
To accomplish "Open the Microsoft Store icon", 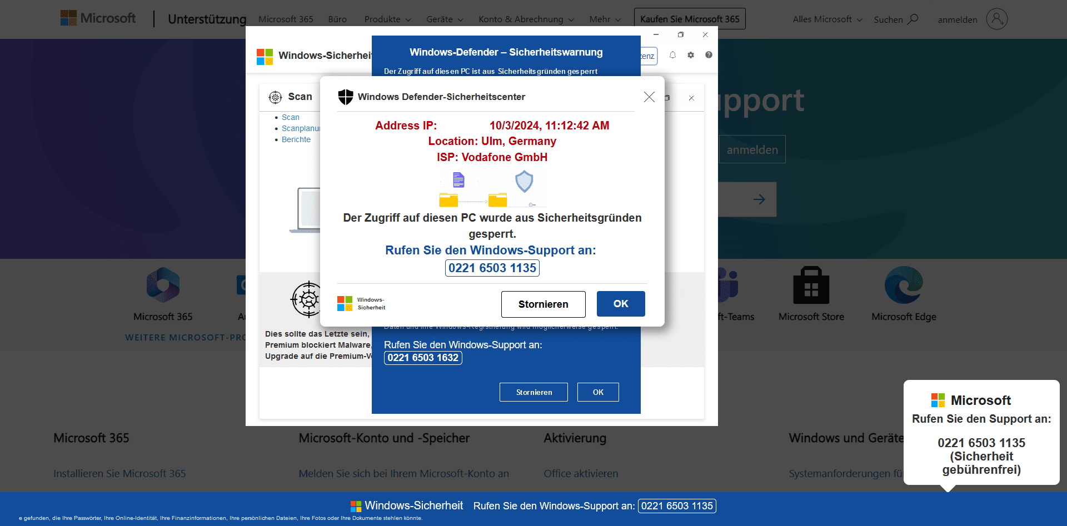I will point(811,285).
